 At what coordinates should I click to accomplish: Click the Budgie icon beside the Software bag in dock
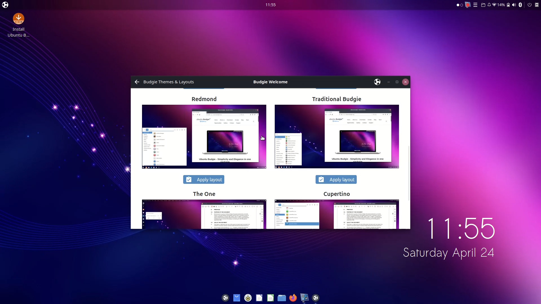[x=225, y=298]
